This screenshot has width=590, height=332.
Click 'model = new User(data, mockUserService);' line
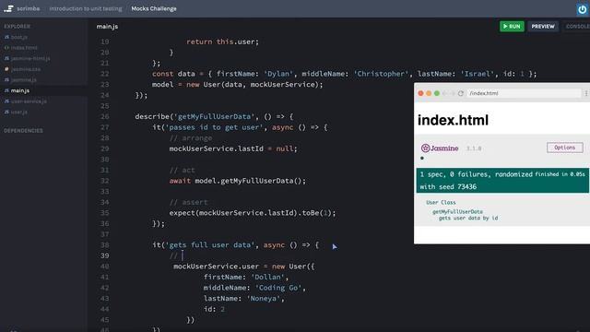tap(238, 84)
